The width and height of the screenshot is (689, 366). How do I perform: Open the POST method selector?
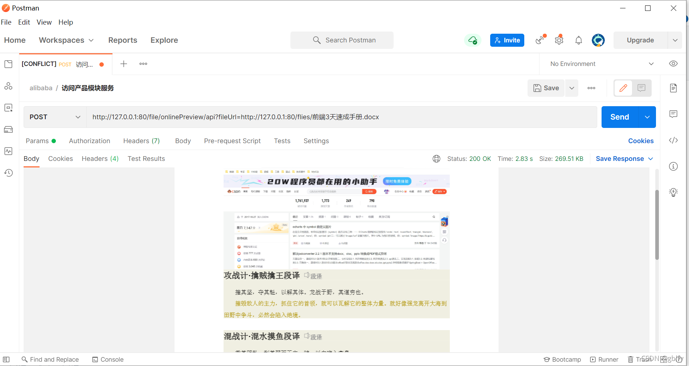54,117
